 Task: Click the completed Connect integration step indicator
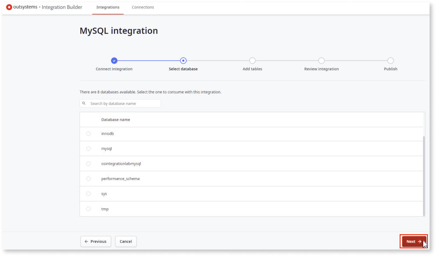114,61
